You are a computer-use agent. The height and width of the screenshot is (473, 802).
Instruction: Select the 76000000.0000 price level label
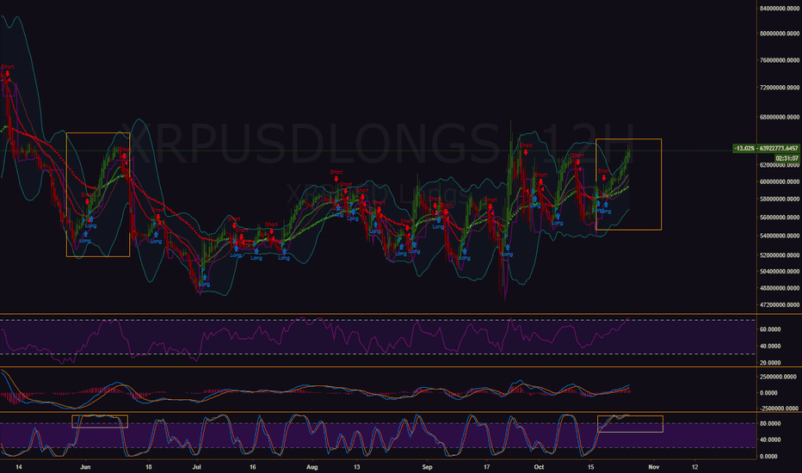(780, 60)
